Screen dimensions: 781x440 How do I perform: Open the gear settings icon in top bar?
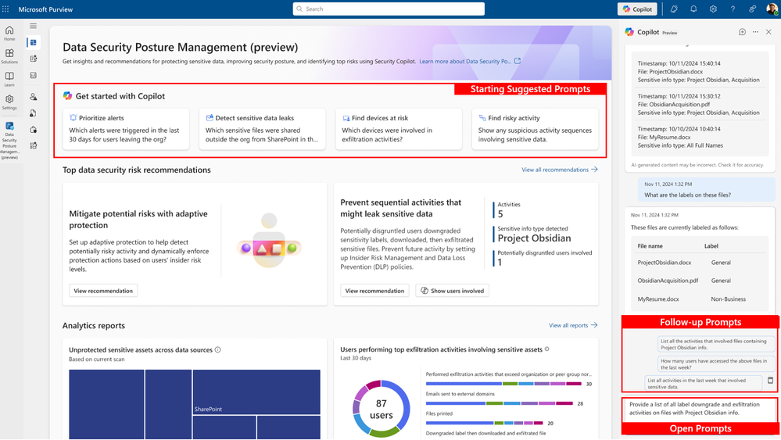(713, 9)
